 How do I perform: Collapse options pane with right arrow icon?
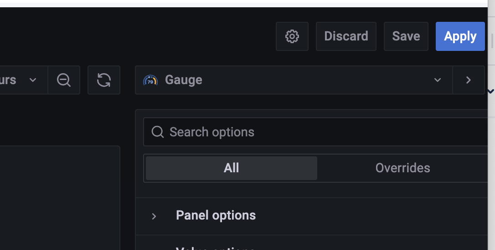pyautogui.click(x=469, y=80)
